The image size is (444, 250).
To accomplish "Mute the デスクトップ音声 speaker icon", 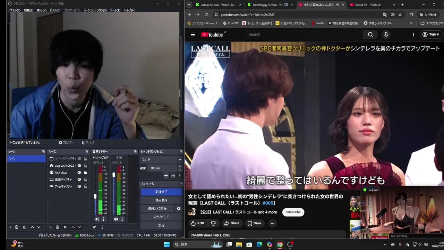I will (97, 219).
